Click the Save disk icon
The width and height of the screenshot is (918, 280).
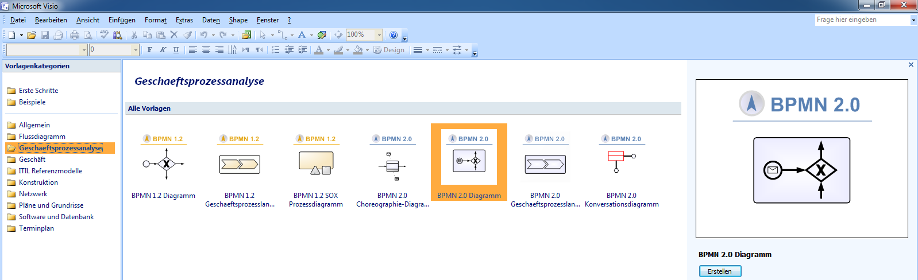(45, 35)
